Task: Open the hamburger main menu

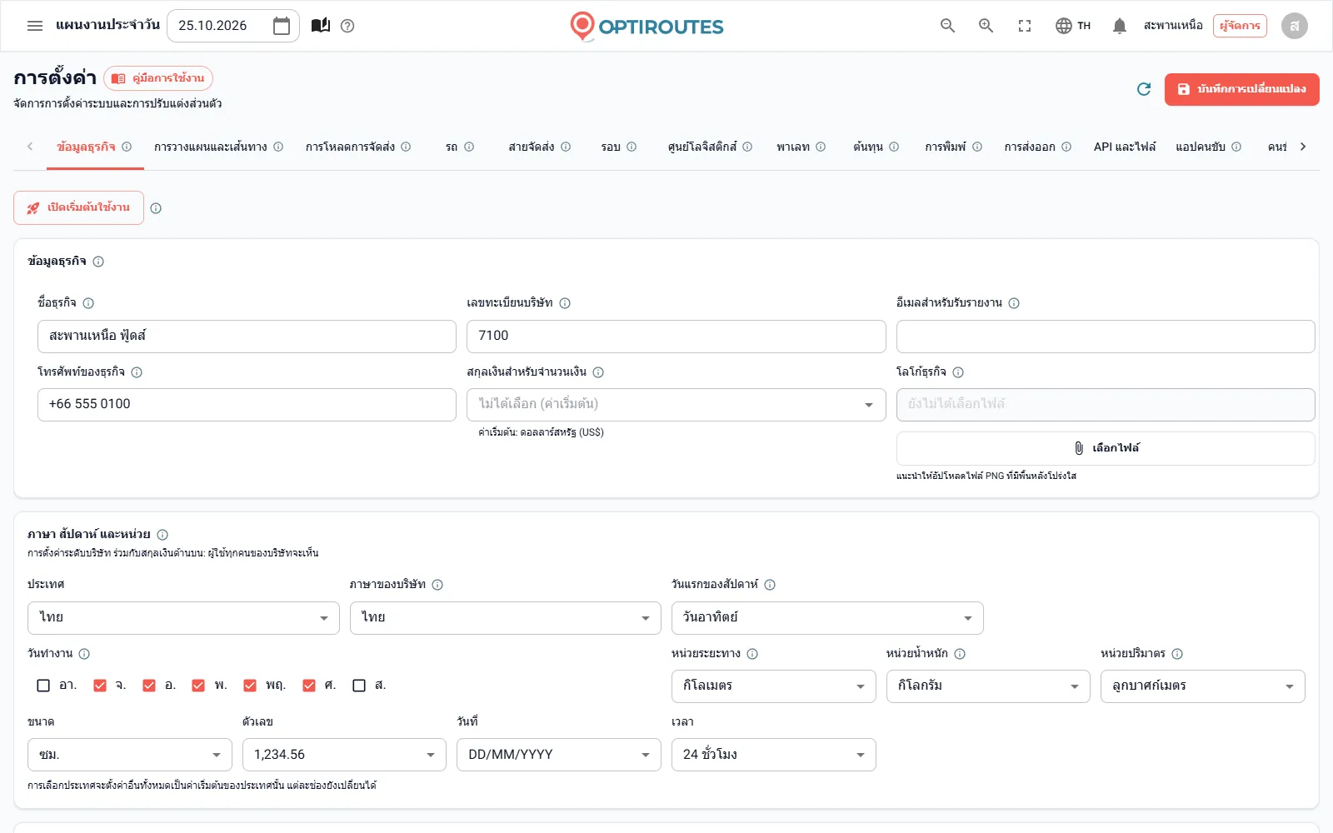Action: (x=35, y=26)
